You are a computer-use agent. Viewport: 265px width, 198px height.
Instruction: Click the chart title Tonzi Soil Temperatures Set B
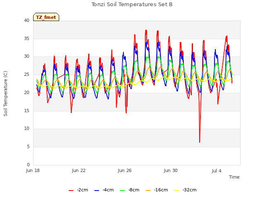point(132,5)
